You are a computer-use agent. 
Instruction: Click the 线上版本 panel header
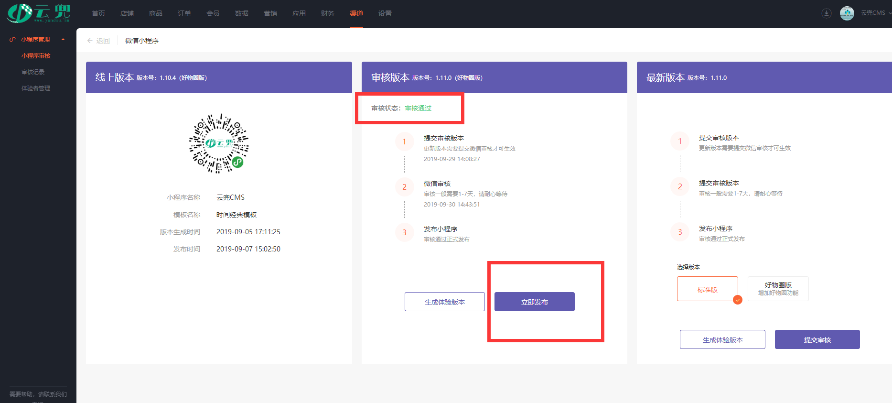(x=219, y=77)
